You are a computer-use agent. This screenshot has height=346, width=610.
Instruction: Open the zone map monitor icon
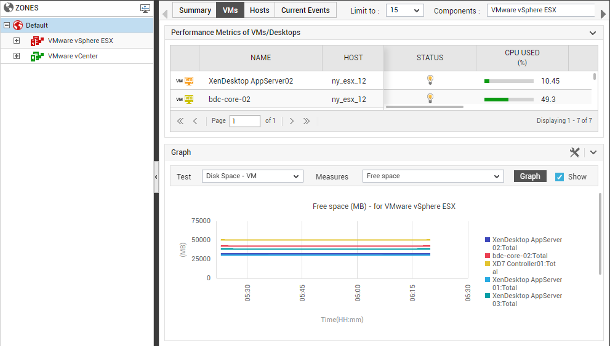[145, 9]
